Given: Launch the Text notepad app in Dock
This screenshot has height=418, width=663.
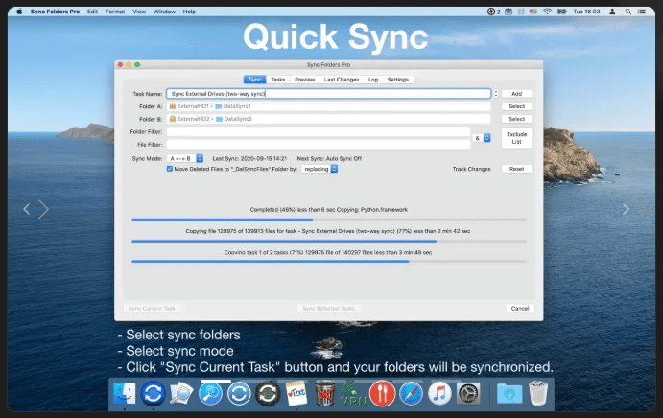Looking at the screenshot, I should coord(296,393).
